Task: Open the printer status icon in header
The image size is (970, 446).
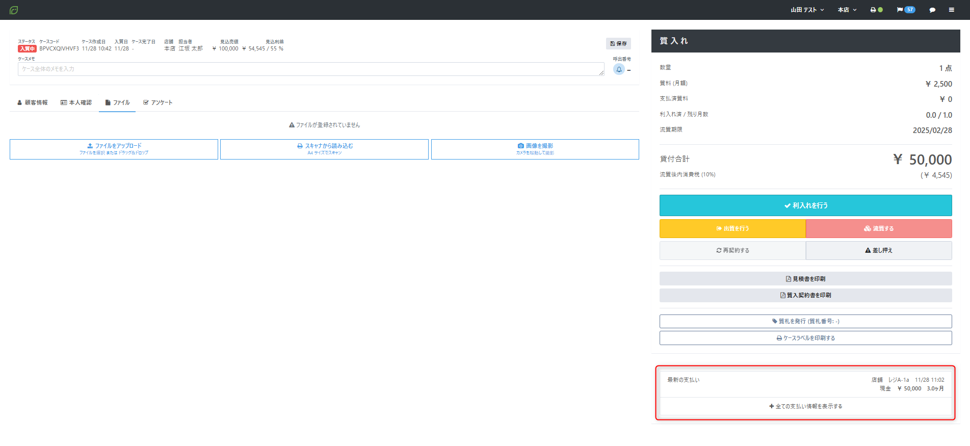Action: click(876, 10)
